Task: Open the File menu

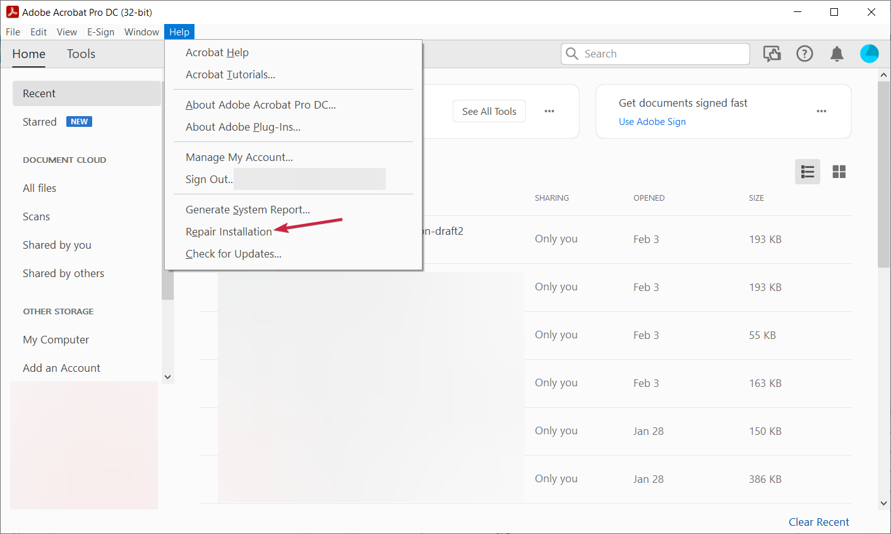Action: [13, 32]
